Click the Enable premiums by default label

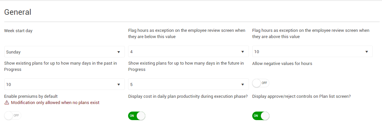[x=31, y=96]
